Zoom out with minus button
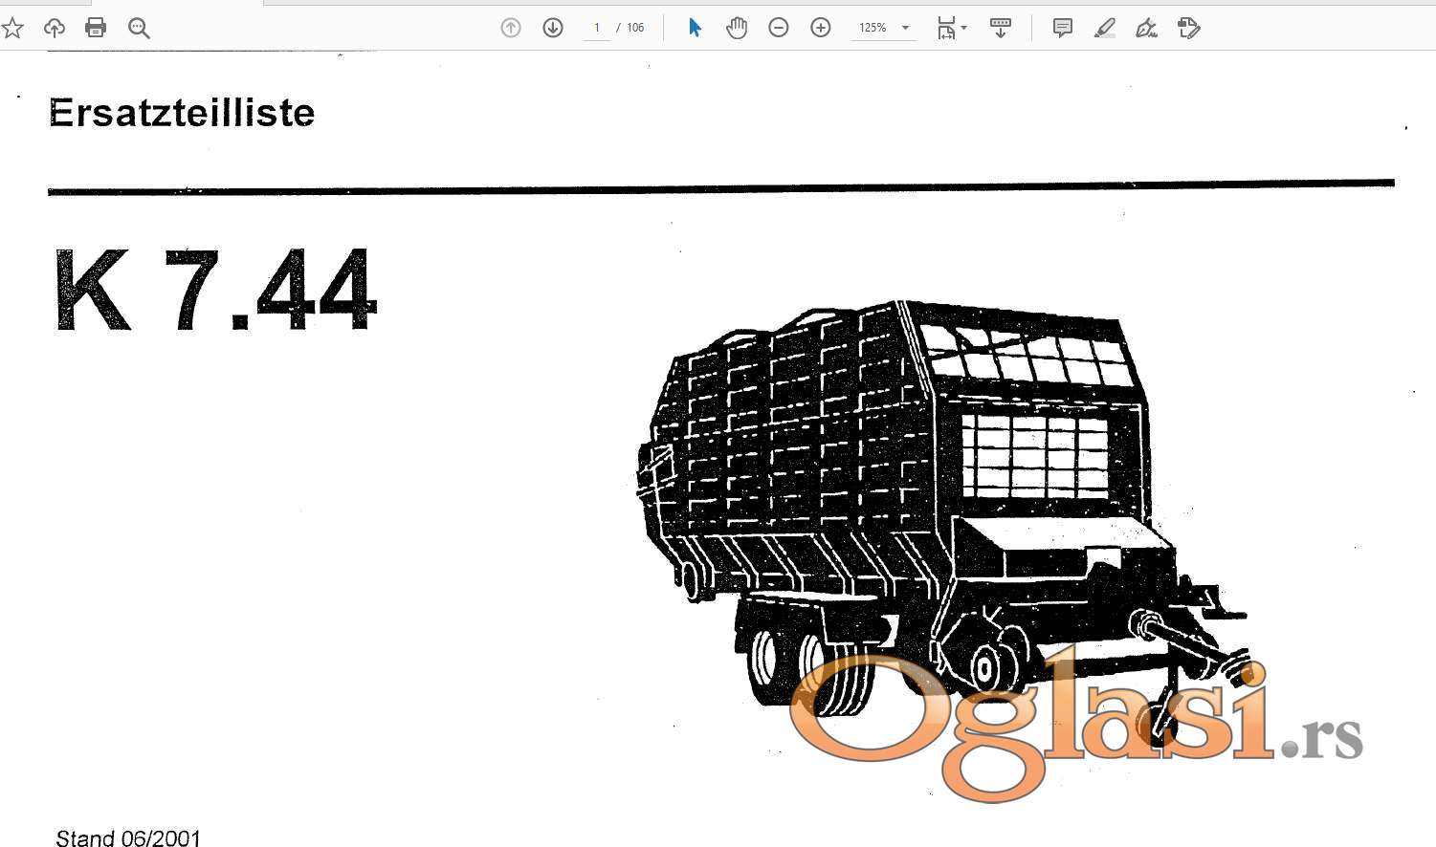The height and width of the screenshot is (847, 1436). pos(779,28)
